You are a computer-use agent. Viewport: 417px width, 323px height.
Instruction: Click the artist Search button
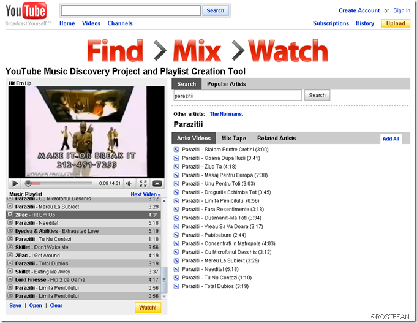point(317,95)
